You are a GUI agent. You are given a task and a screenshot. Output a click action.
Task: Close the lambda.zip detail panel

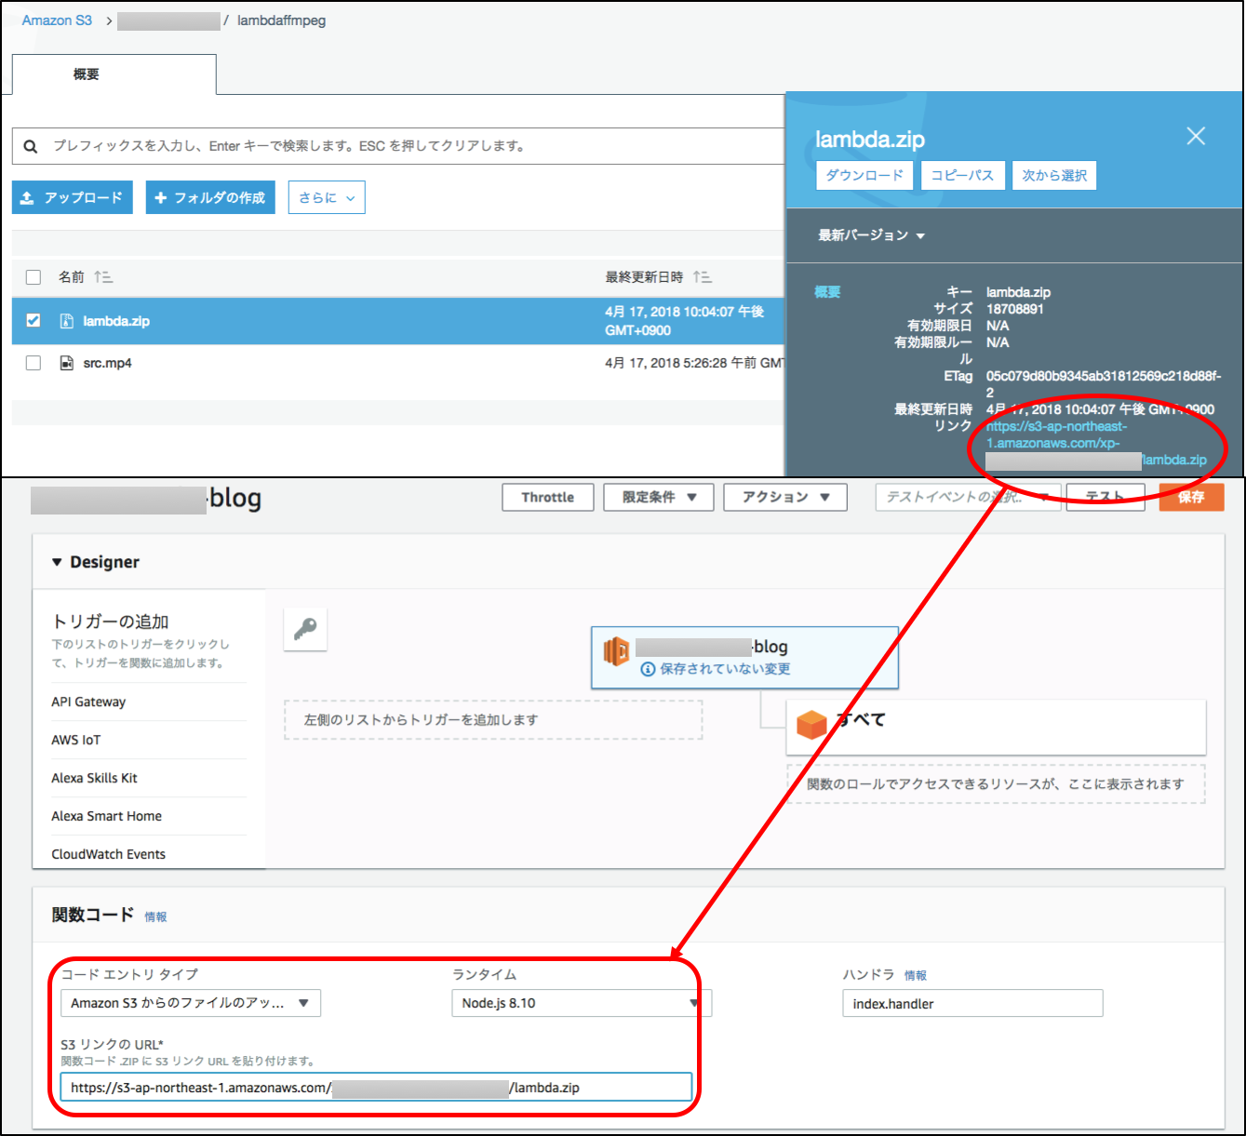1196,137
